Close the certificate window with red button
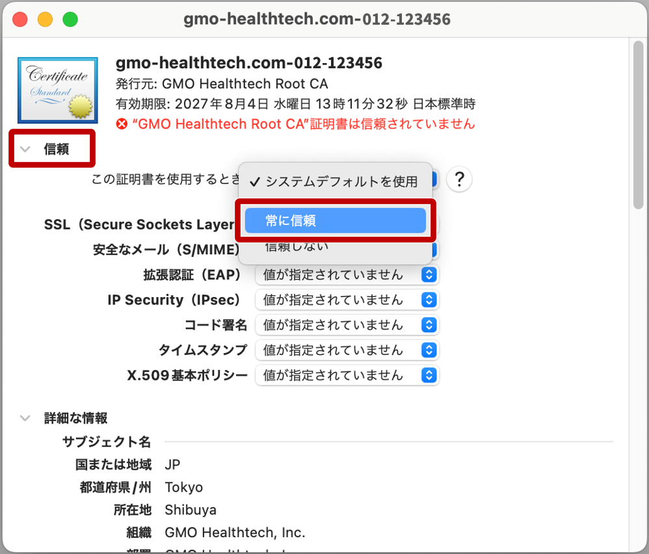The image size is (649, 554). [20, 20]
